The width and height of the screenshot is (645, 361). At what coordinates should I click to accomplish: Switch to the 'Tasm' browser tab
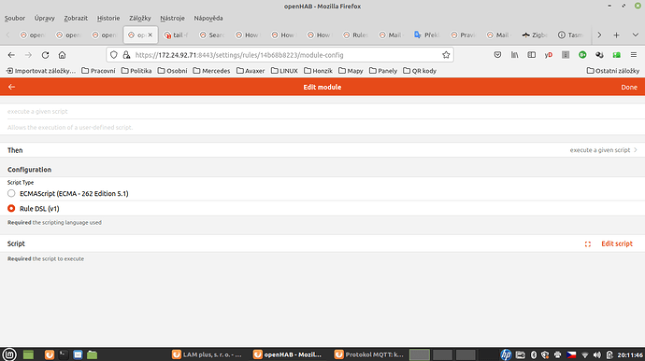570,35
